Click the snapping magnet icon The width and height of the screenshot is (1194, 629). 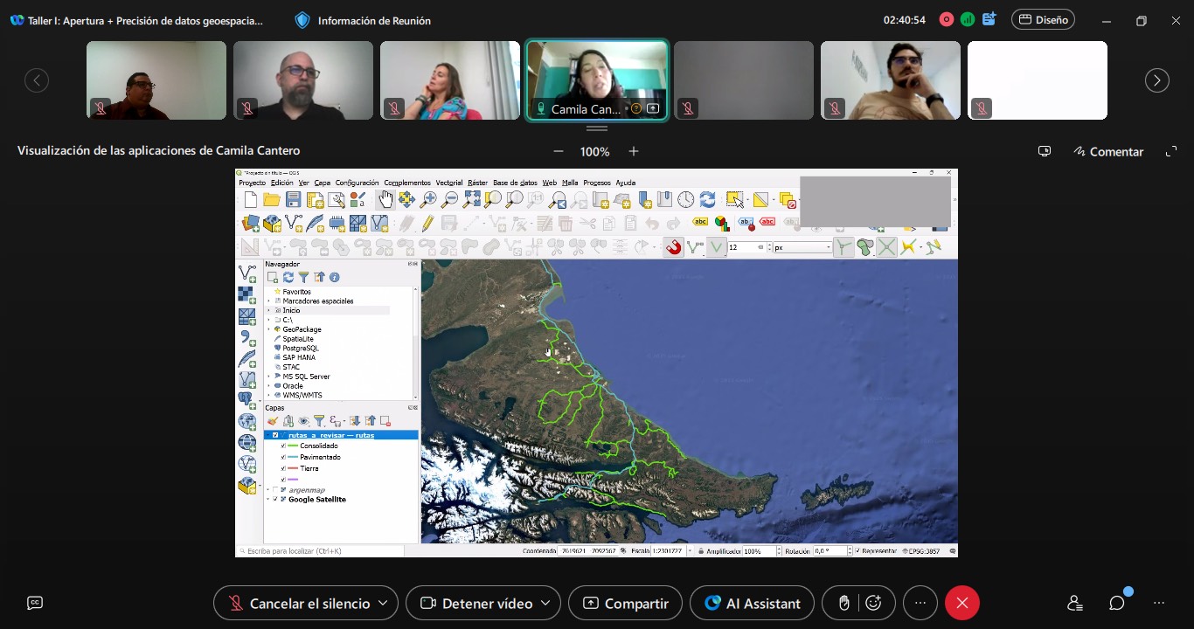pos(673,247)
